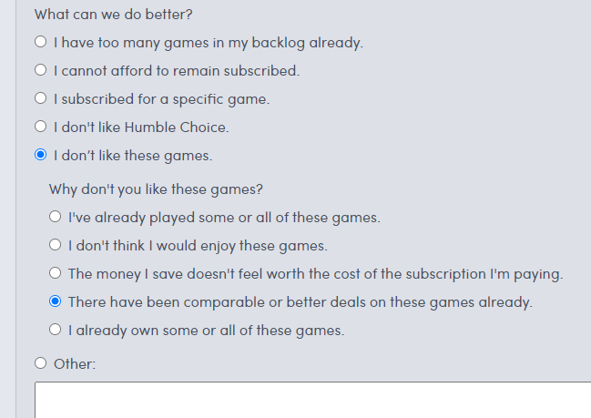Select 'The money I save doesn't feel worth' radio
The height and width of the screenshot is (418, 591).
(55, 273)
